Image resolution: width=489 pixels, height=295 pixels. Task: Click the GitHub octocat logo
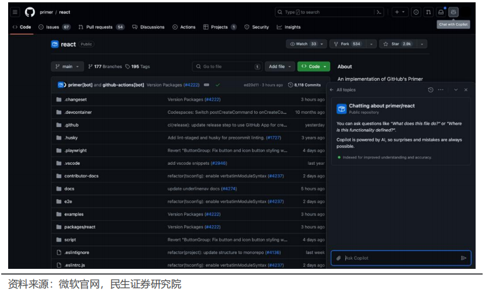click(x=30, y=12)
